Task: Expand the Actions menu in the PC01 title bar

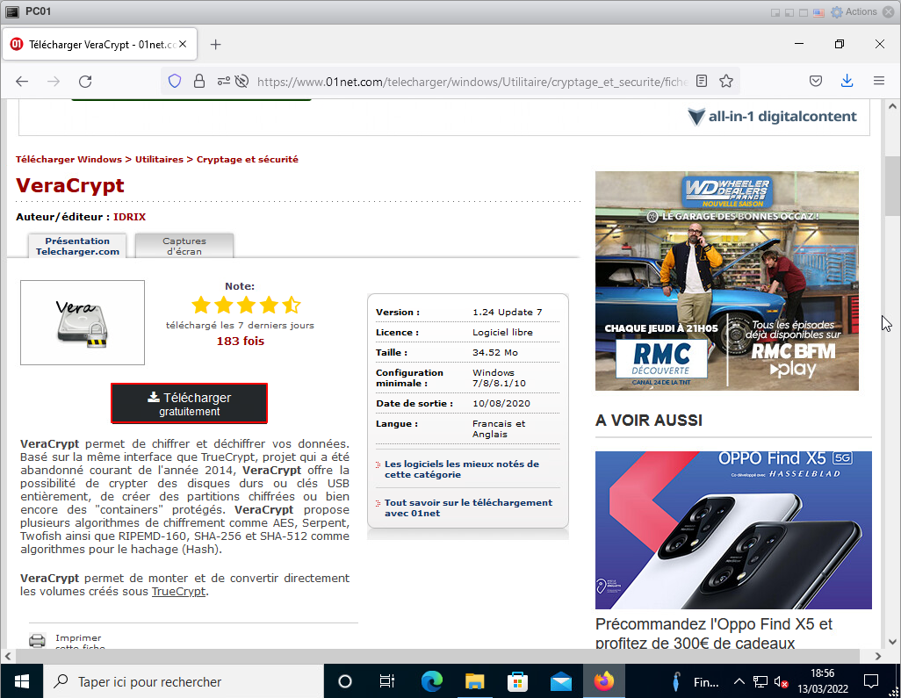Action: tap(854, 11)
